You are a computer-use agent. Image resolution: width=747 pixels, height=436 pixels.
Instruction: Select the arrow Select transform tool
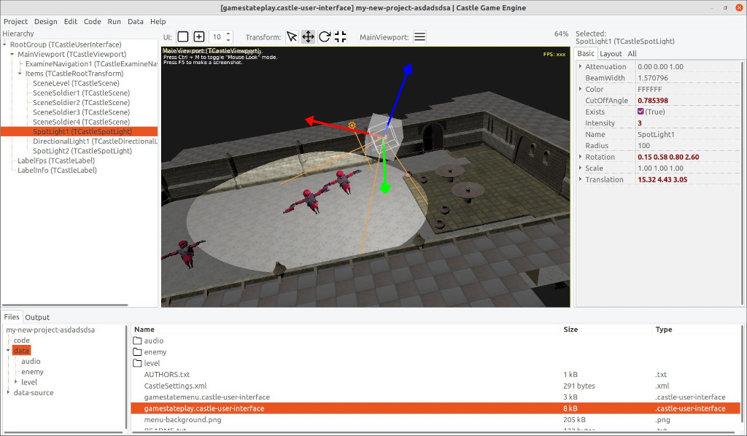click(x=292, y=36)
